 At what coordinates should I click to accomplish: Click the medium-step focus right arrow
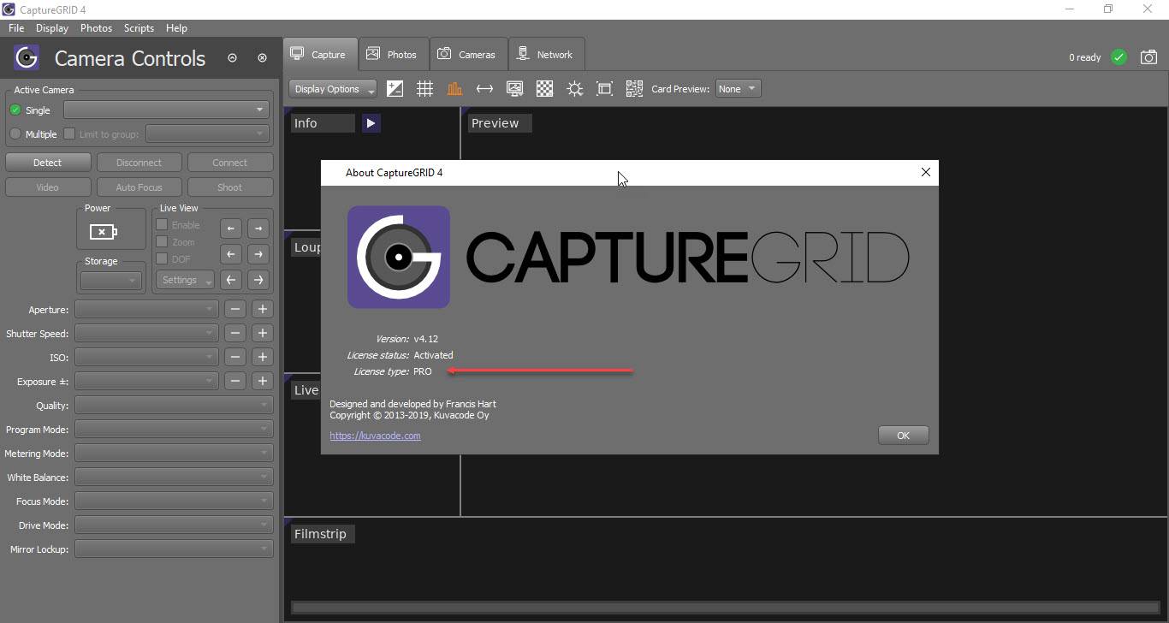click(x=258, y=254)
